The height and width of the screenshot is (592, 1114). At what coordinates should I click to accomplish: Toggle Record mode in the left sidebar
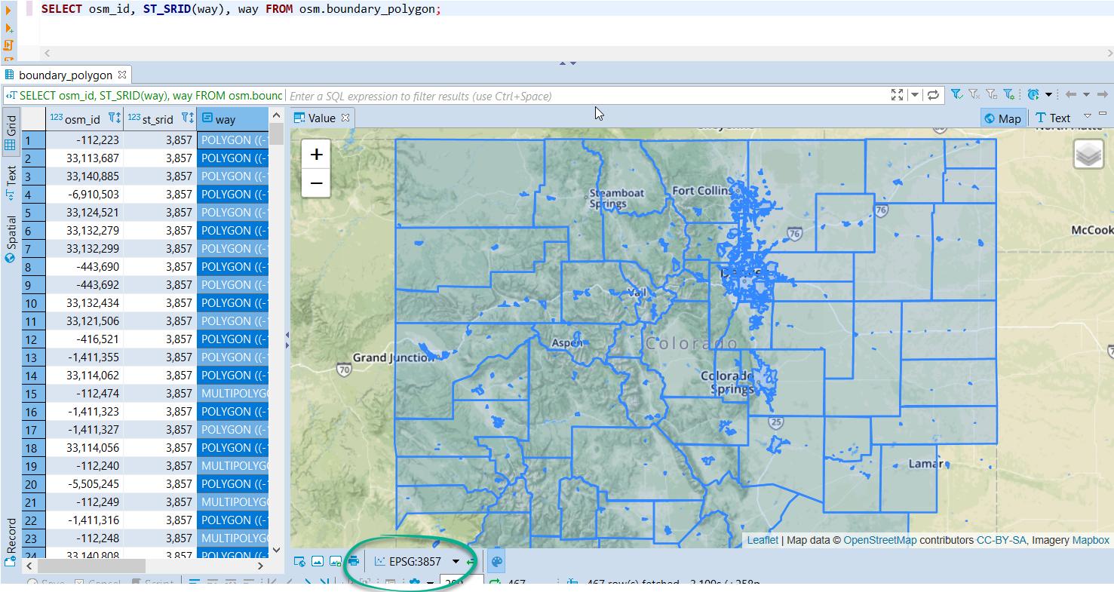(x=10, y=543)
